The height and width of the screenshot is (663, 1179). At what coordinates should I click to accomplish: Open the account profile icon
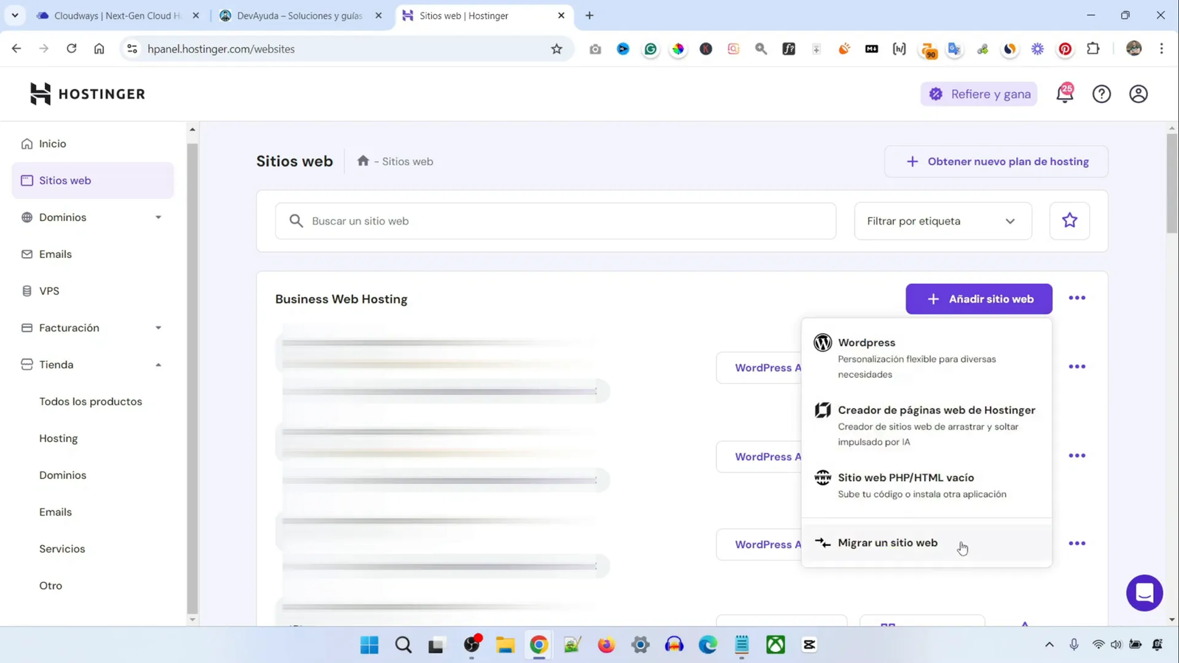click(x=1138, y=94)
